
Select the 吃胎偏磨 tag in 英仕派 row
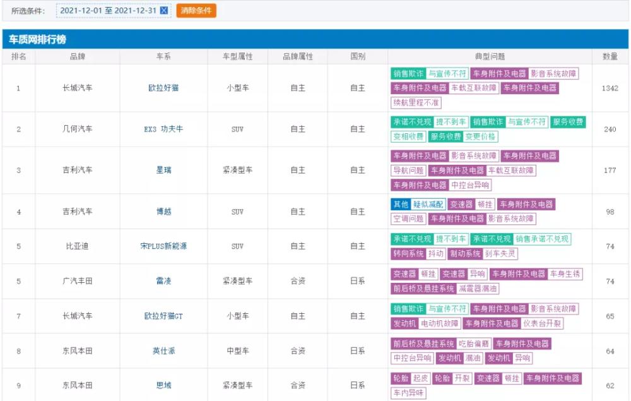pyautogui.click(x=474, y=344)
